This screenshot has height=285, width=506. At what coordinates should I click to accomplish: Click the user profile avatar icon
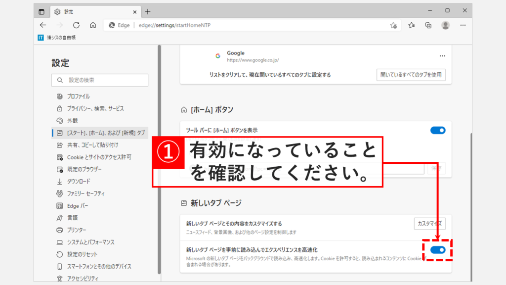point(446,25)
